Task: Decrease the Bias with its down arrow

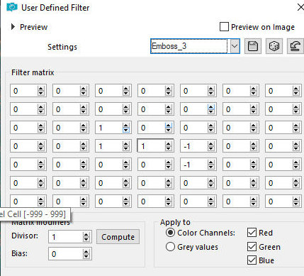Action: (86, 257)
